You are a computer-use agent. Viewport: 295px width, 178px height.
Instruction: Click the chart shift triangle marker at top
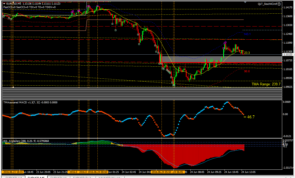(x=245, y=2)
